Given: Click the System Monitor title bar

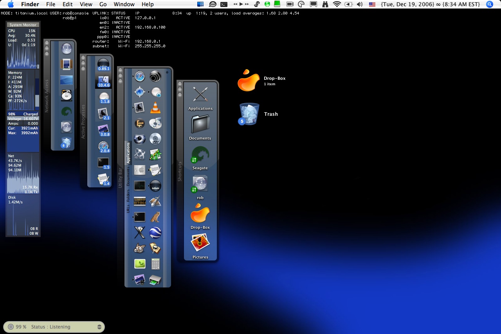Looking at the screenshot, I should click(x=23, y=25).
